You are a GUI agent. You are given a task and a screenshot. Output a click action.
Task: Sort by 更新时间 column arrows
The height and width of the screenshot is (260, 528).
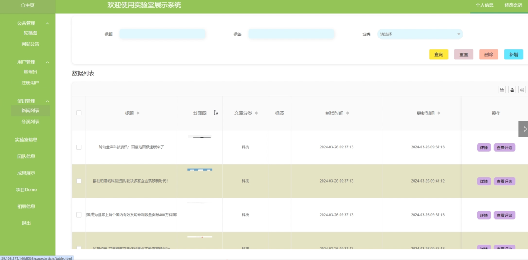coord(439,113)
